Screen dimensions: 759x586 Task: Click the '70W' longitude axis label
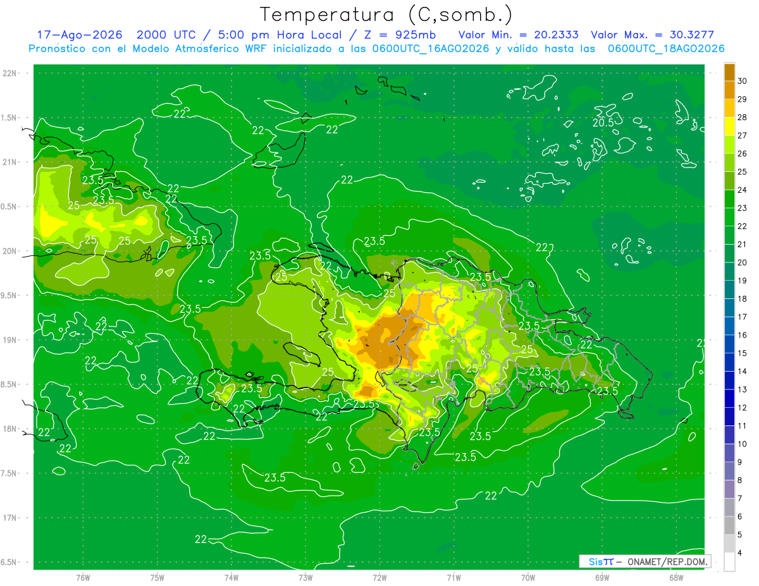pyautogui.click(x=528, y=578)
